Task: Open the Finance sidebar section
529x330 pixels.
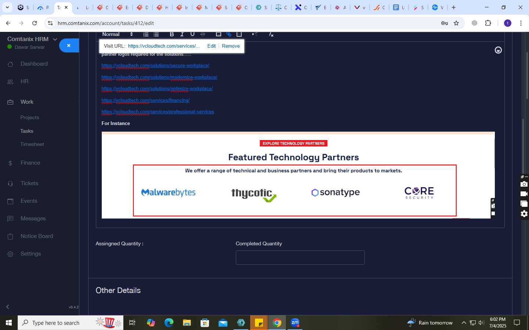Action: [30, 163]
